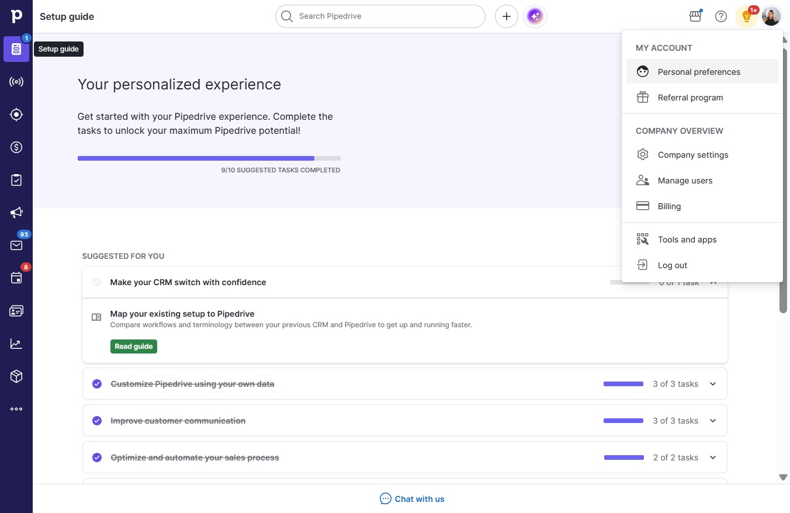The height and width of the screenshot is (513, 790).
Task: Open the Projects clipboard sidebar icon
Action: [16, 180]
